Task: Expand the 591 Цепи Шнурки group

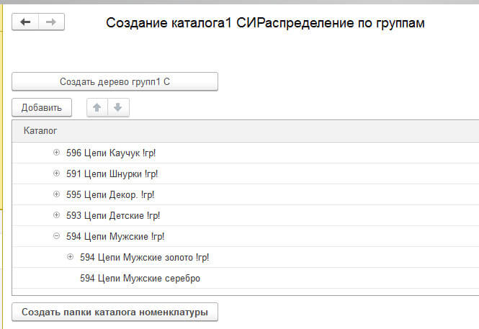Action: click(x=57, y=173)
